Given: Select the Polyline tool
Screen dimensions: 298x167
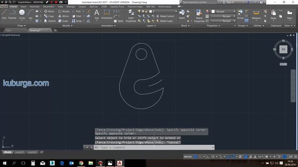Looking at the screenshot, I should [x=12, y=14].
